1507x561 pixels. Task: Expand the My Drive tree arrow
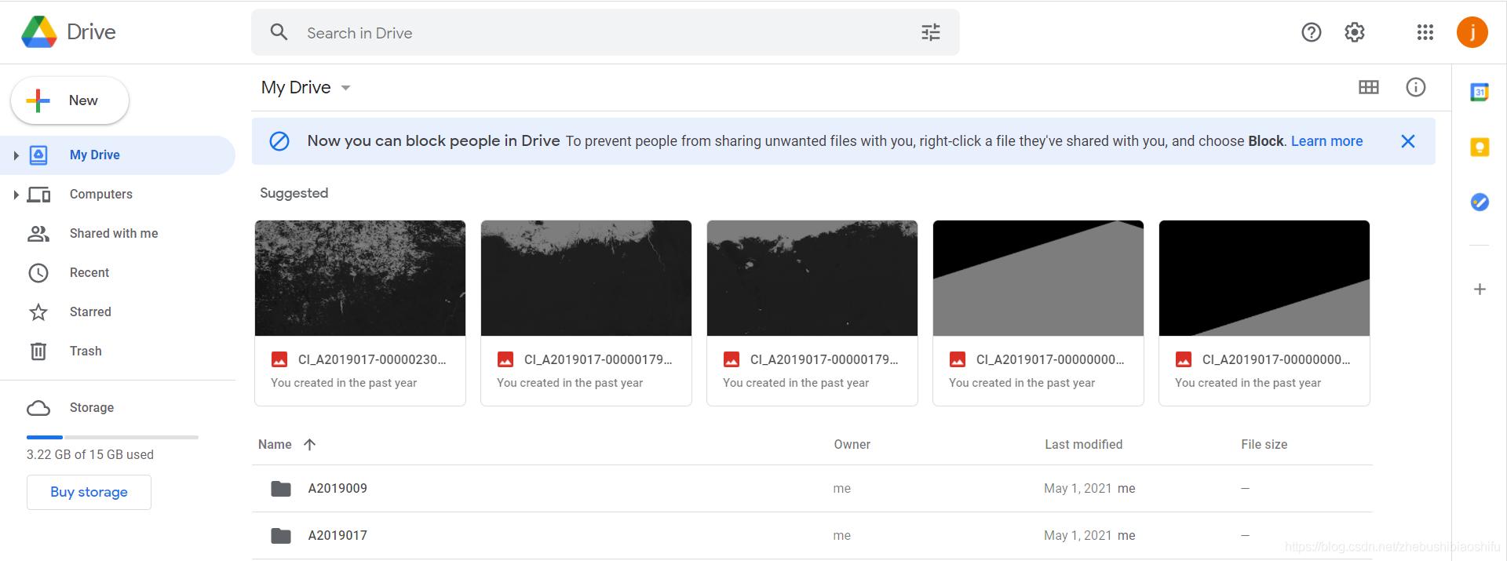(16, 155)
